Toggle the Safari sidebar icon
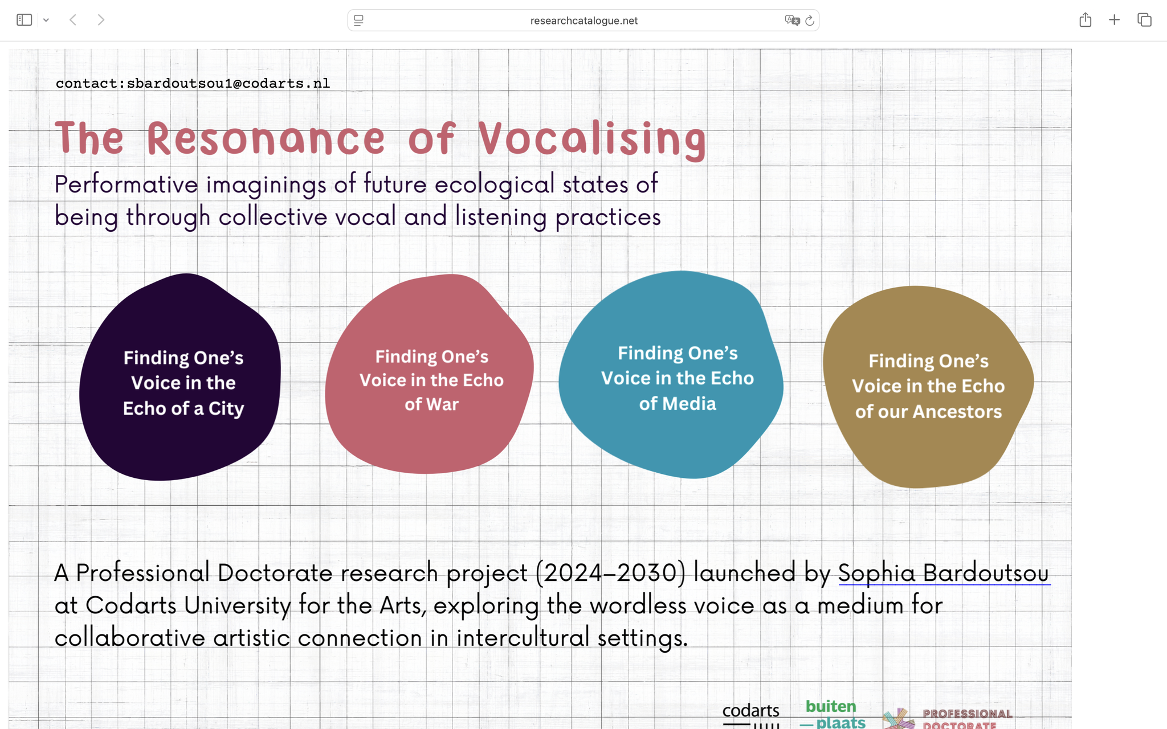Image resolution: width=1167 pixels, height=729 pixels. 24,20
